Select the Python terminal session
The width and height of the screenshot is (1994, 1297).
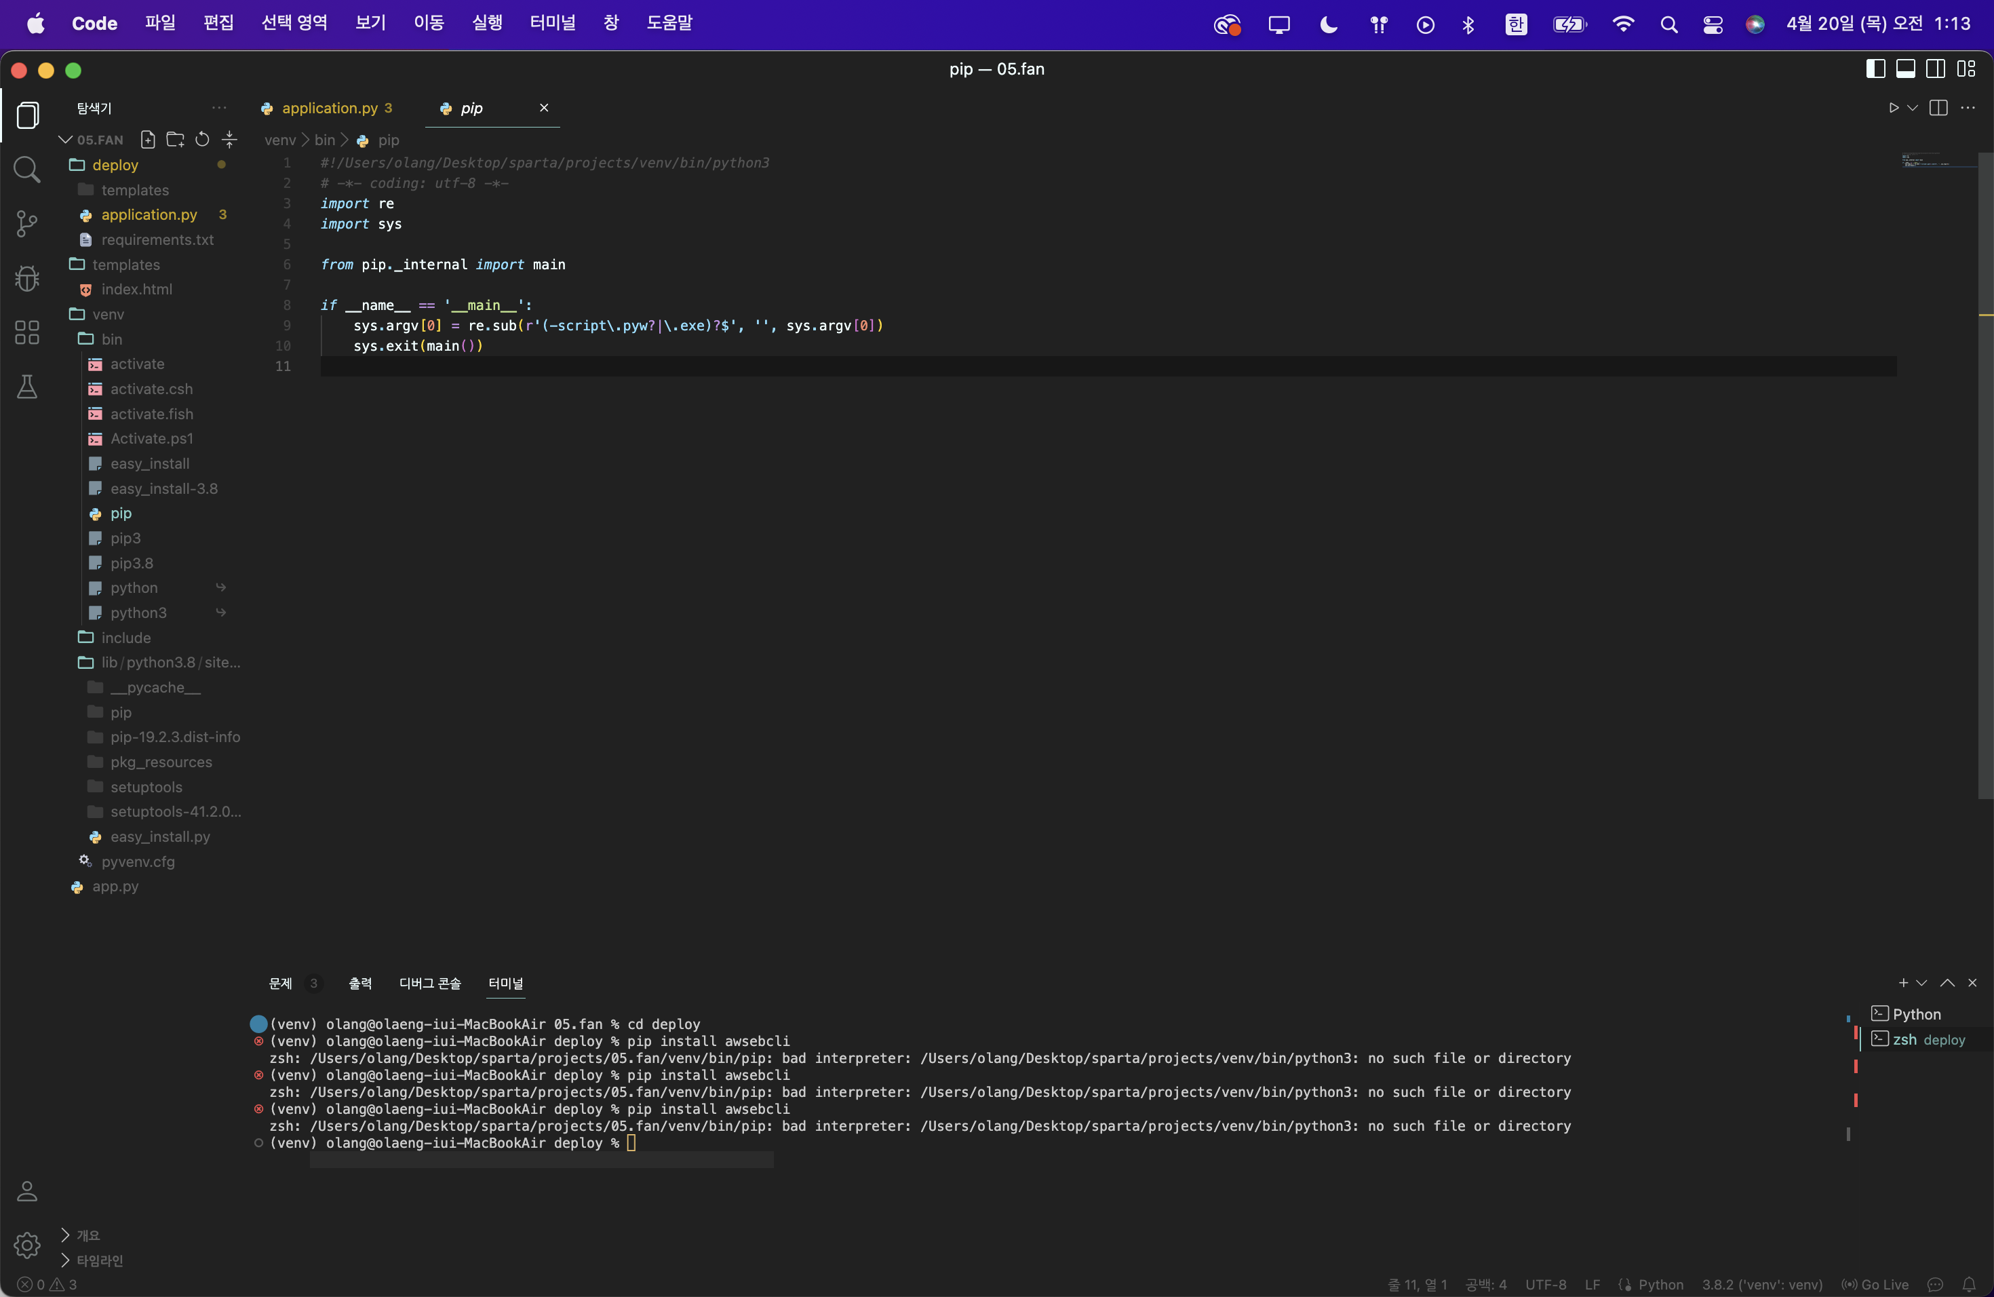[1916, 1014]
